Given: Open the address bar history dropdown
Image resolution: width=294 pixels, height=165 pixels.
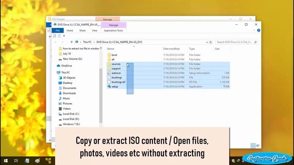Looking at the screenshot, I should [x=207, y=42].
